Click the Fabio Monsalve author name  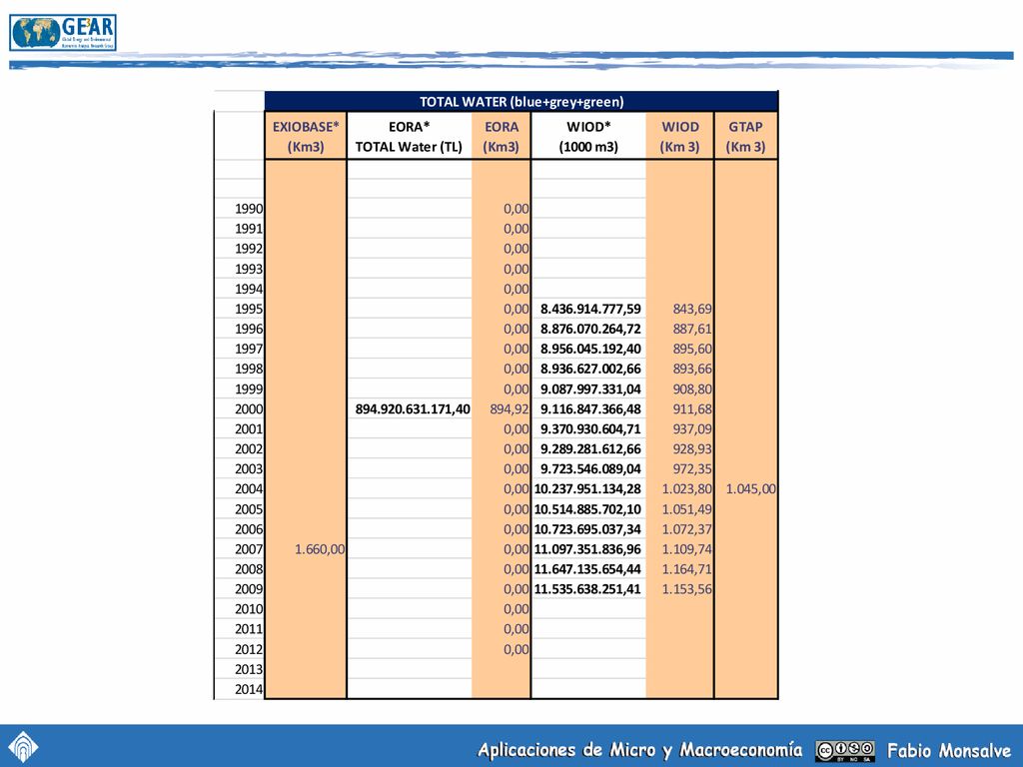(949, 751)
